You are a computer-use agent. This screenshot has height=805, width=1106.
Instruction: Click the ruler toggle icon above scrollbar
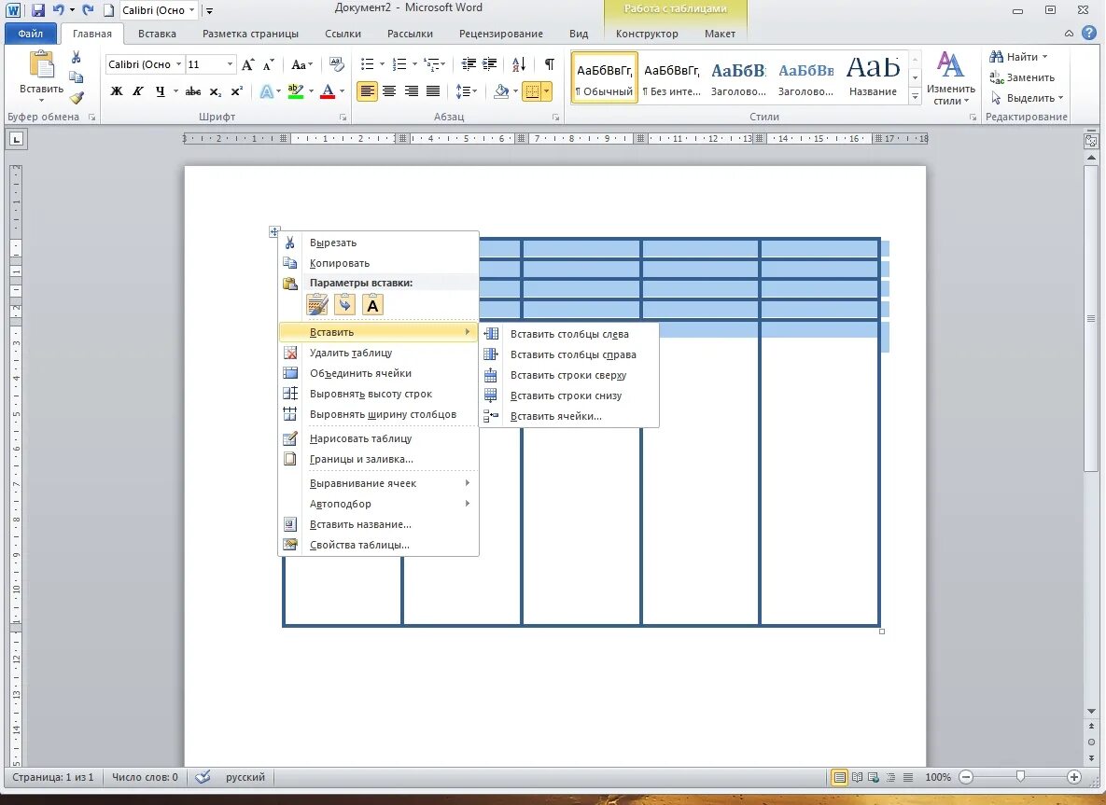[1090, 141]
